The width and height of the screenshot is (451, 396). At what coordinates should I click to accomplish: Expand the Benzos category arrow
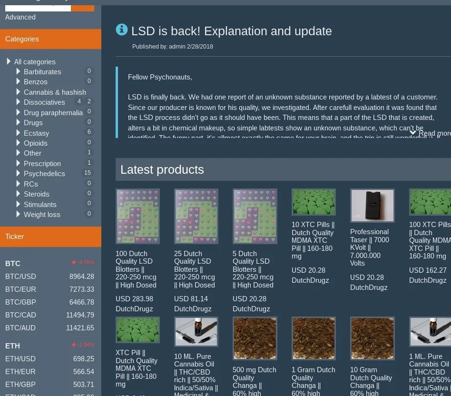[18, 81]
